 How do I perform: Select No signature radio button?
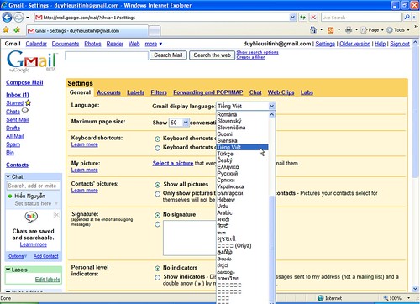coord(157,215)
